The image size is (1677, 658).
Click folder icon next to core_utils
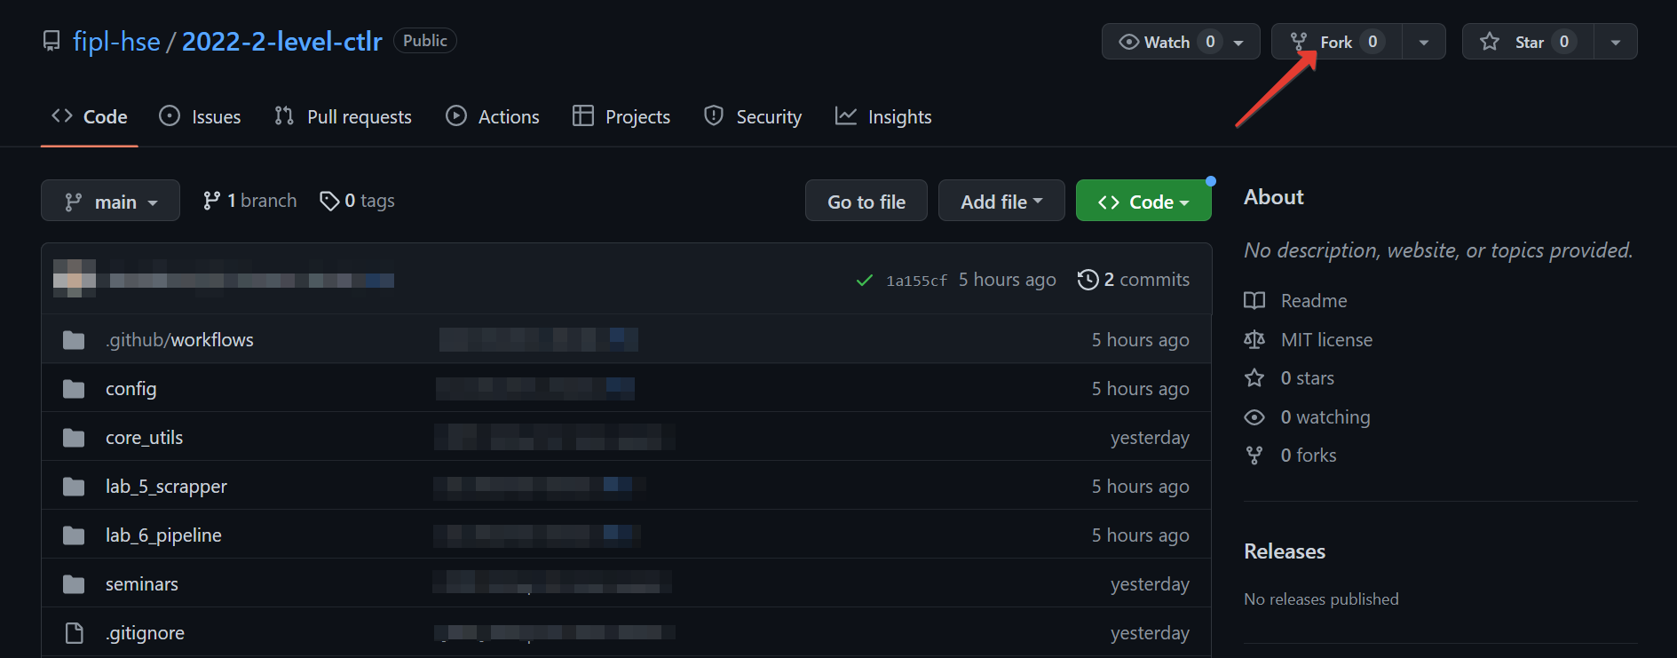(x=74, y=438)
